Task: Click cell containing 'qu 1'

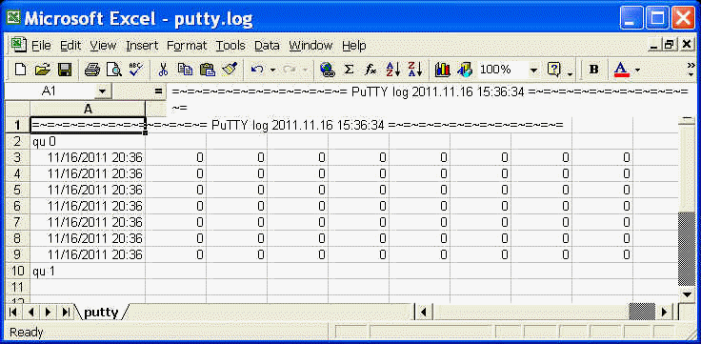Action: pyautogui.click(x=88, y=271)
